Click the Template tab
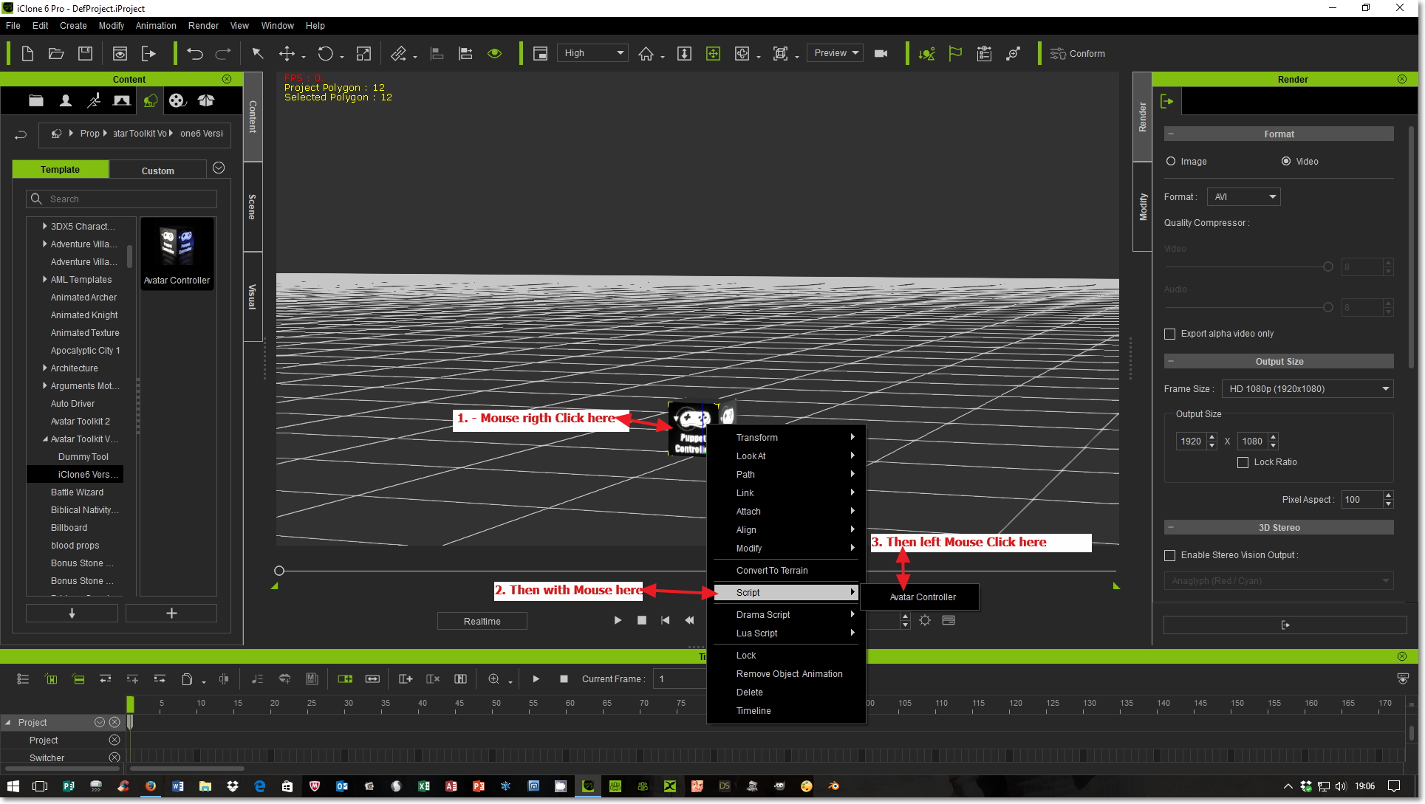The image size is (1425, 804). pyautogui.click(x=61, y=169)
